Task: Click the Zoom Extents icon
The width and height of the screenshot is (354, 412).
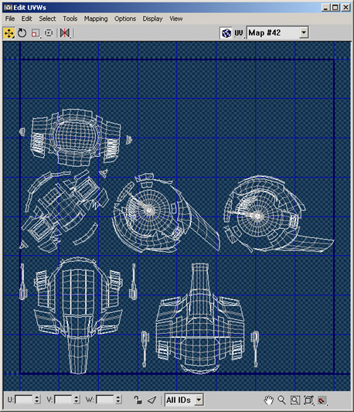Action: pyautogui.click(x=308, y=400)
